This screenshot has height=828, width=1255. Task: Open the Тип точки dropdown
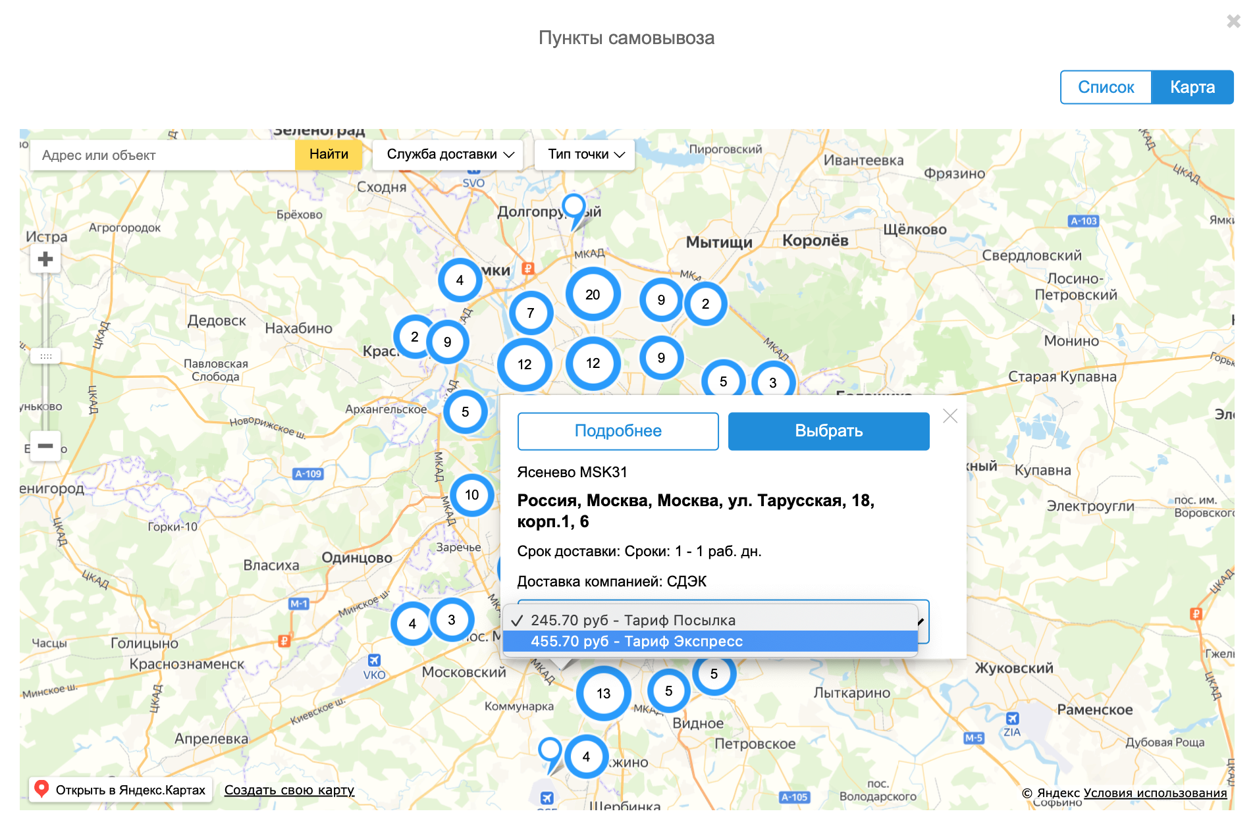click(x=583, y=154)
